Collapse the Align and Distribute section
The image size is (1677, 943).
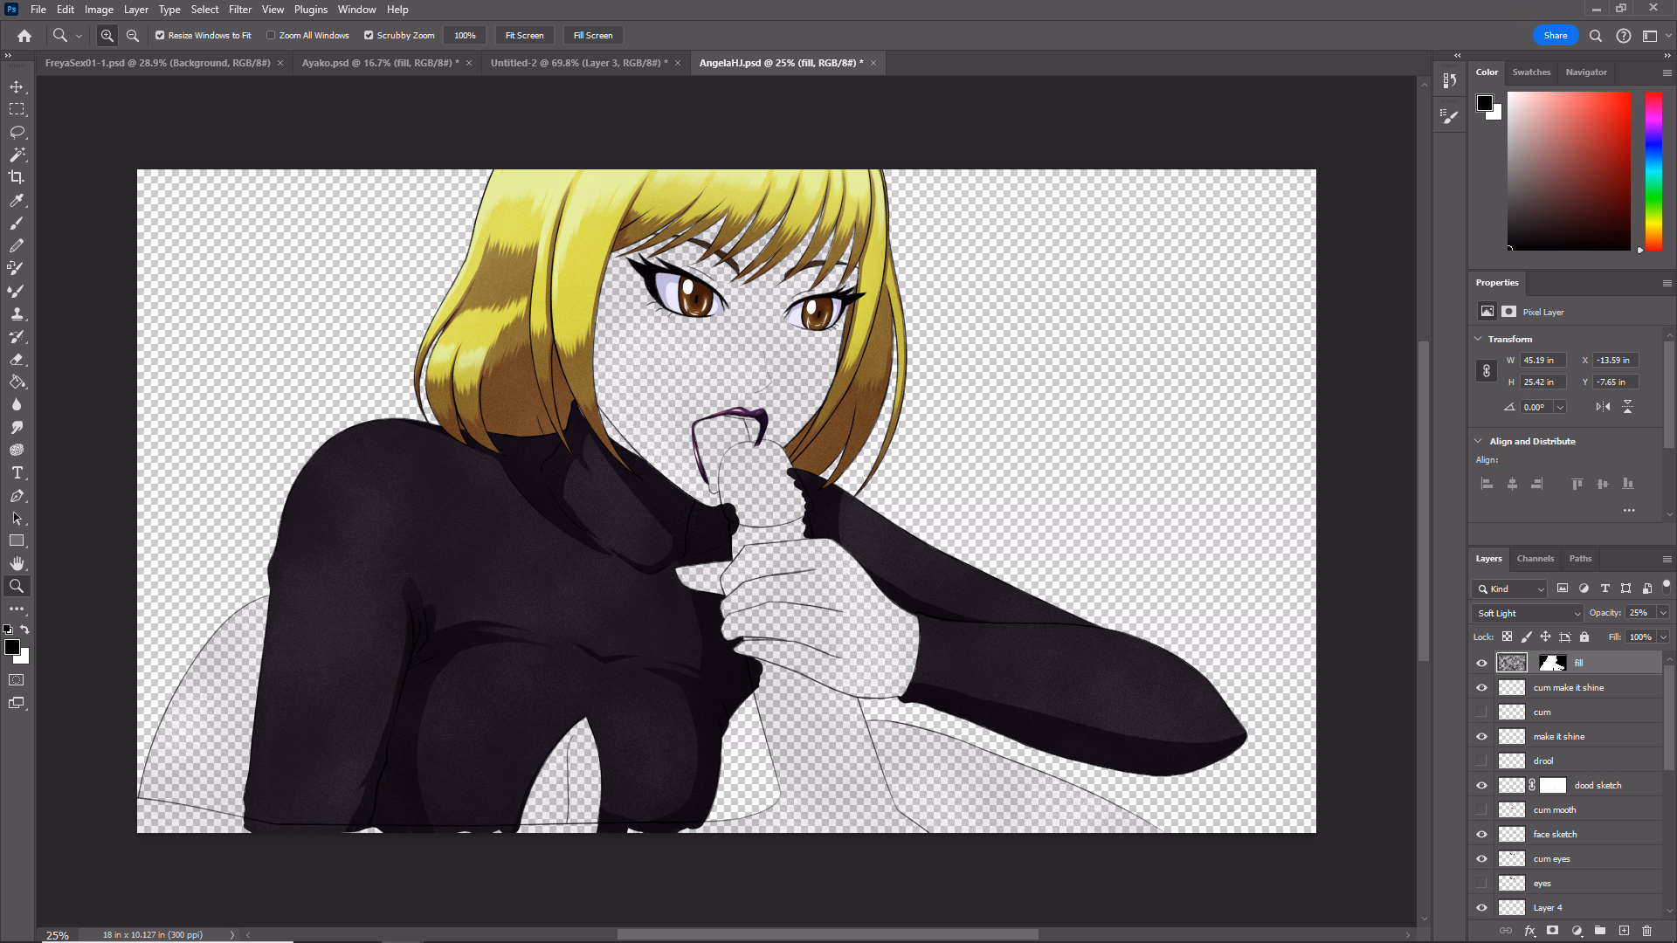(x=1478, y=441)
